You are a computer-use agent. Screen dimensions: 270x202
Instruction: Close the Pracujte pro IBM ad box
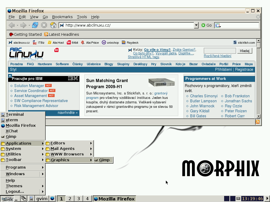[x=10, y=76]
